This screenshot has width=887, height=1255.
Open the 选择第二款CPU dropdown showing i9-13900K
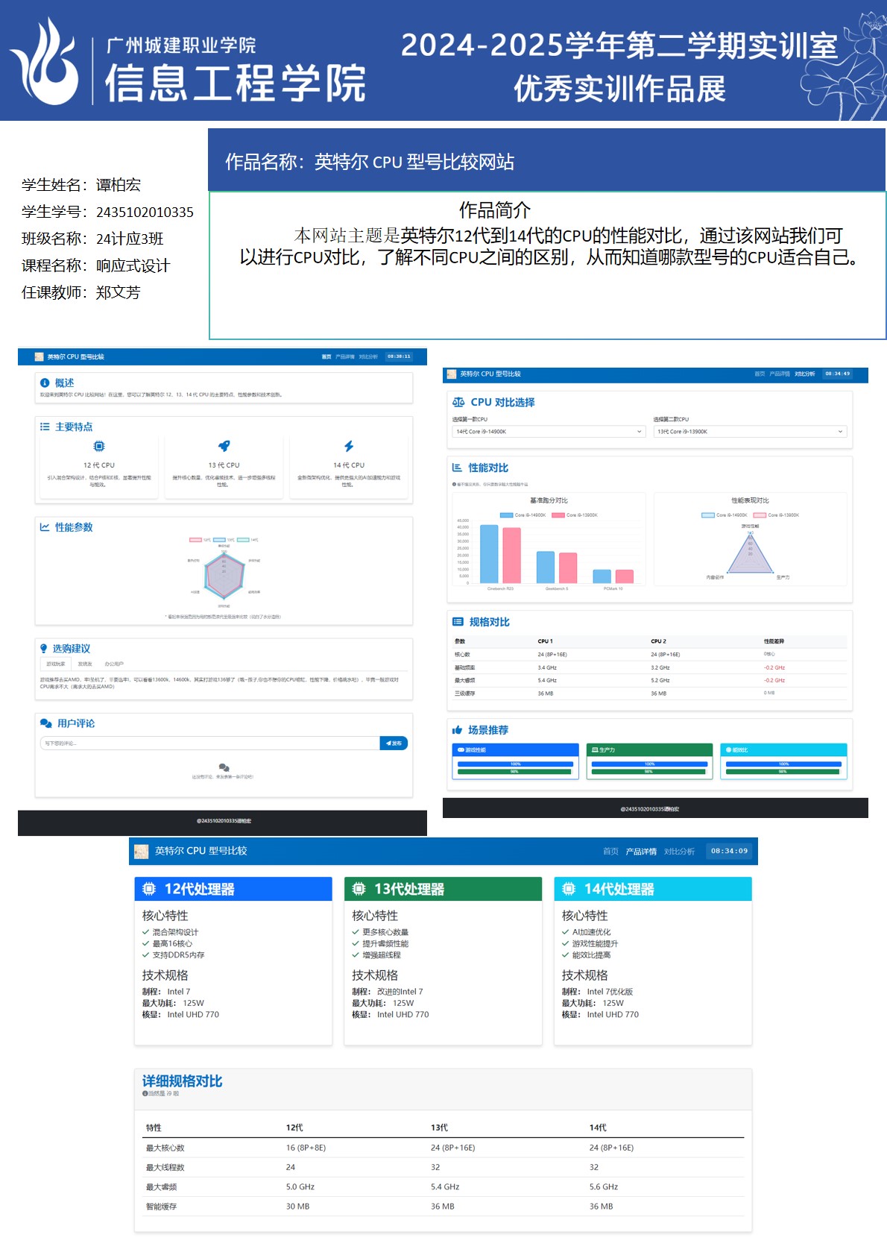coord(750,432)
